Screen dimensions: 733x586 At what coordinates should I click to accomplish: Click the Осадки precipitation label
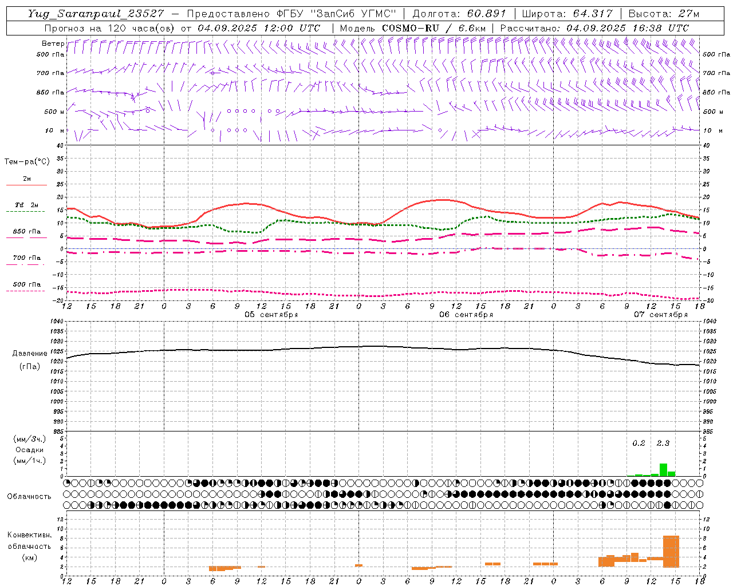coord(29,450)
